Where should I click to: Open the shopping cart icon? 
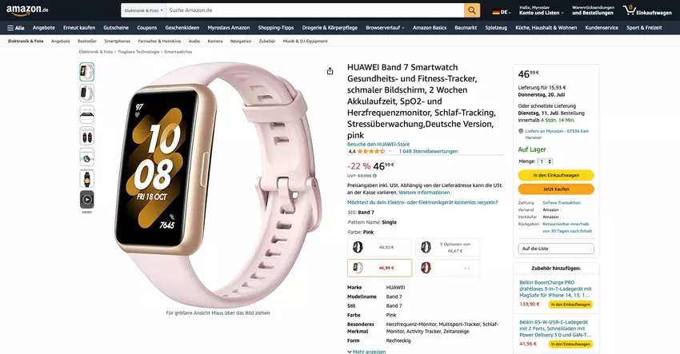click(x=629, y=10)
